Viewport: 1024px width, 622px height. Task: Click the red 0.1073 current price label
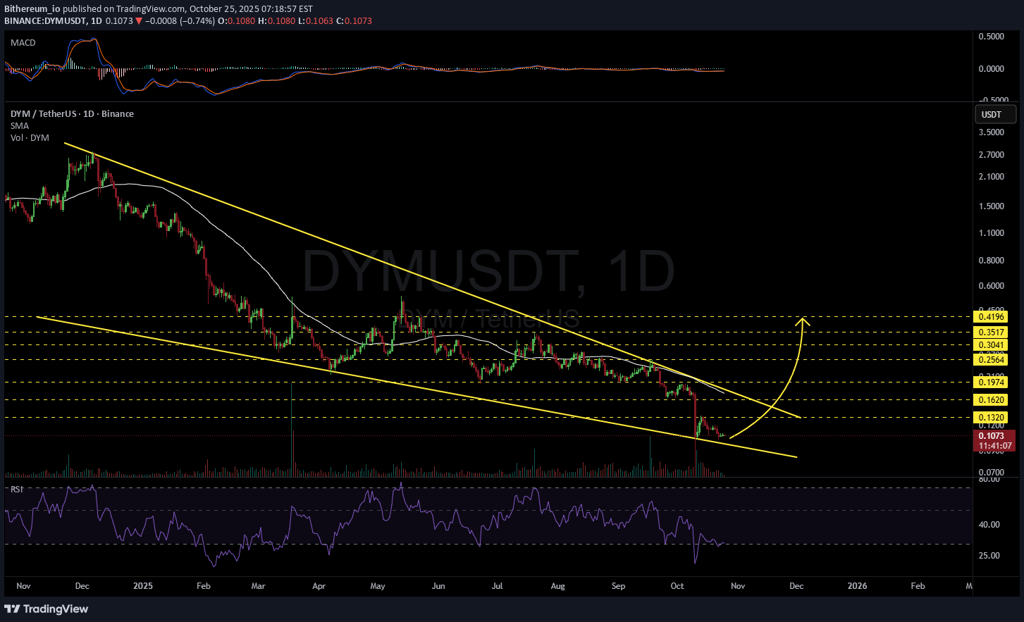click(992, 436)
